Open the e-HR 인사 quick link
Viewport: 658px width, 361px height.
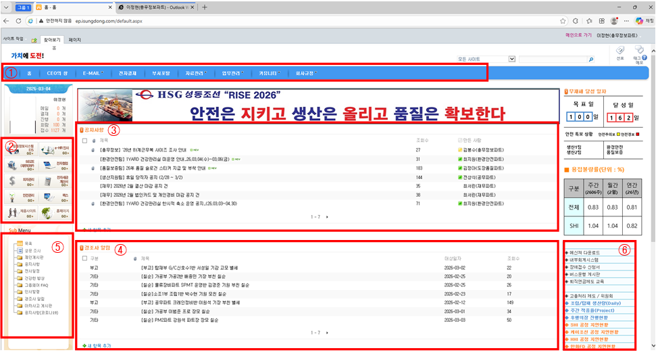tap(55, 149)
